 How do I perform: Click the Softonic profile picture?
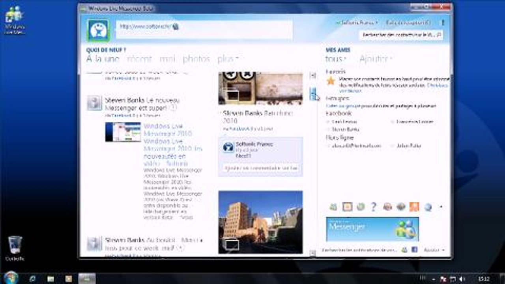pos(98,30)
